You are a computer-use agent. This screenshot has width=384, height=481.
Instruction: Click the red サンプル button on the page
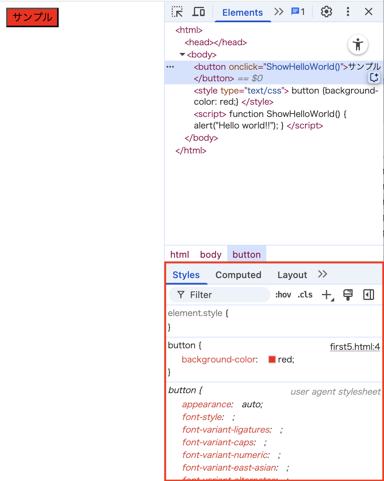[32, 17]
